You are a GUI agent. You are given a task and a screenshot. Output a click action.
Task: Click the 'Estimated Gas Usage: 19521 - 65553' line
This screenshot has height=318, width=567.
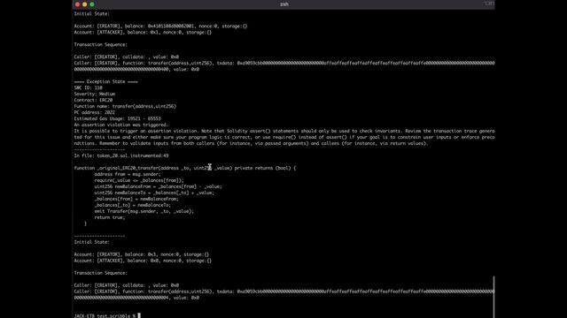[x=118, y=118]
